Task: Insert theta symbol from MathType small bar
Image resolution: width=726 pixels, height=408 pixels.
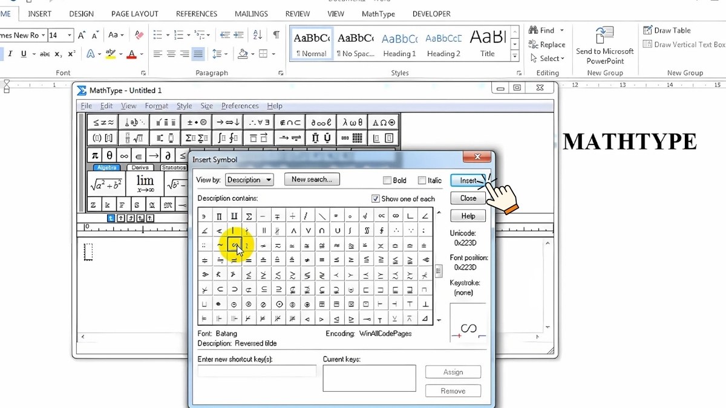Action: [110, 155]
